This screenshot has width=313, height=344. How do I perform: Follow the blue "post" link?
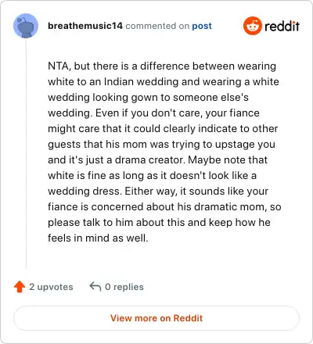202,26
